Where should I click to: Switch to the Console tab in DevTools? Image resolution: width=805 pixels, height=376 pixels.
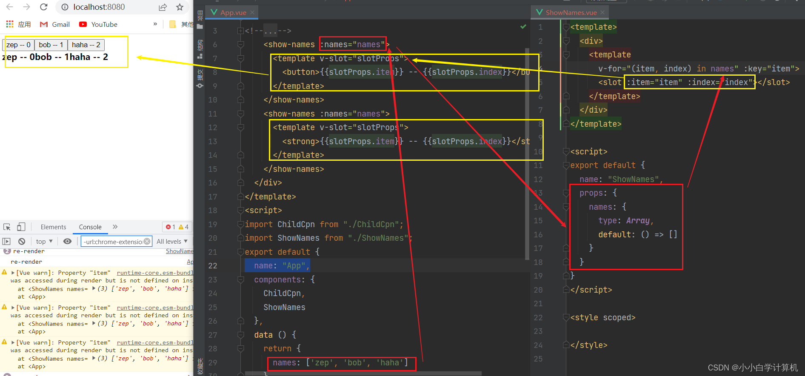pos(90,227)
